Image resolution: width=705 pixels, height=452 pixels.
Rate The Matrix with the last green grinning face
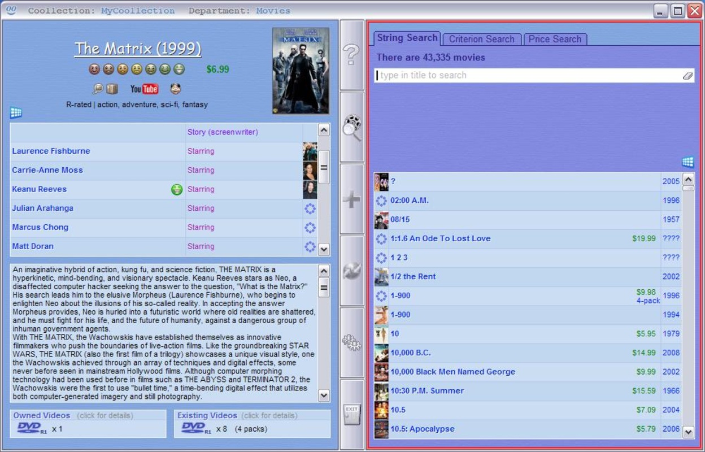coord(179,69)
